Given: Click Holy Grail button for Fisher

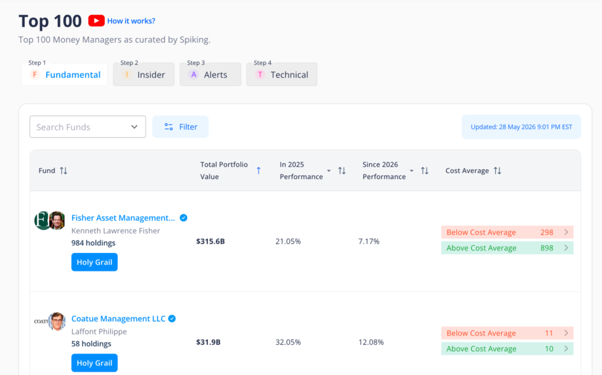Looking at the screenshot, I should 94,262.
